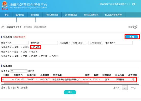The width and height of the screenshot is (141, 101).
Task: Choose 非正常 under 管理状态
Action: (30, 52)
